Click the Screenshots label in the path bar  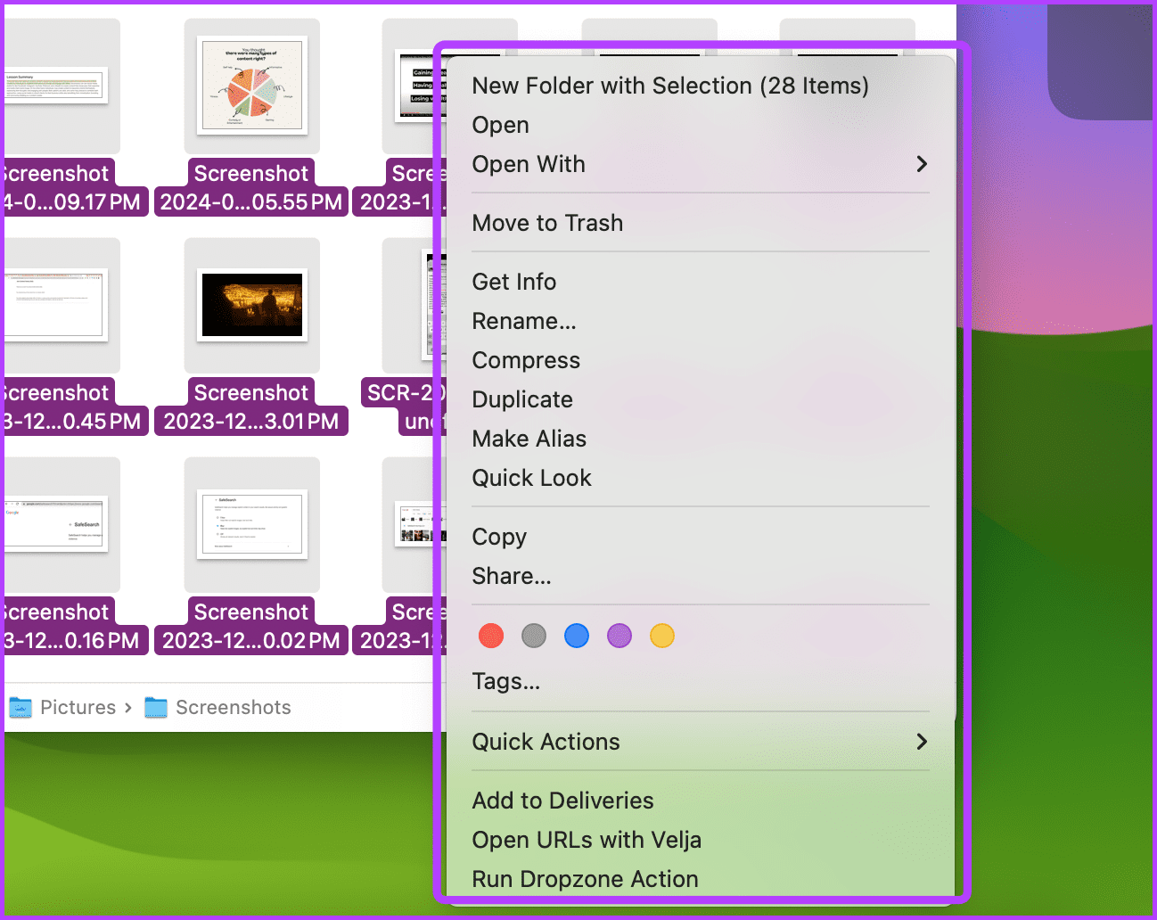pyautogui.click(x=234, y=708)
